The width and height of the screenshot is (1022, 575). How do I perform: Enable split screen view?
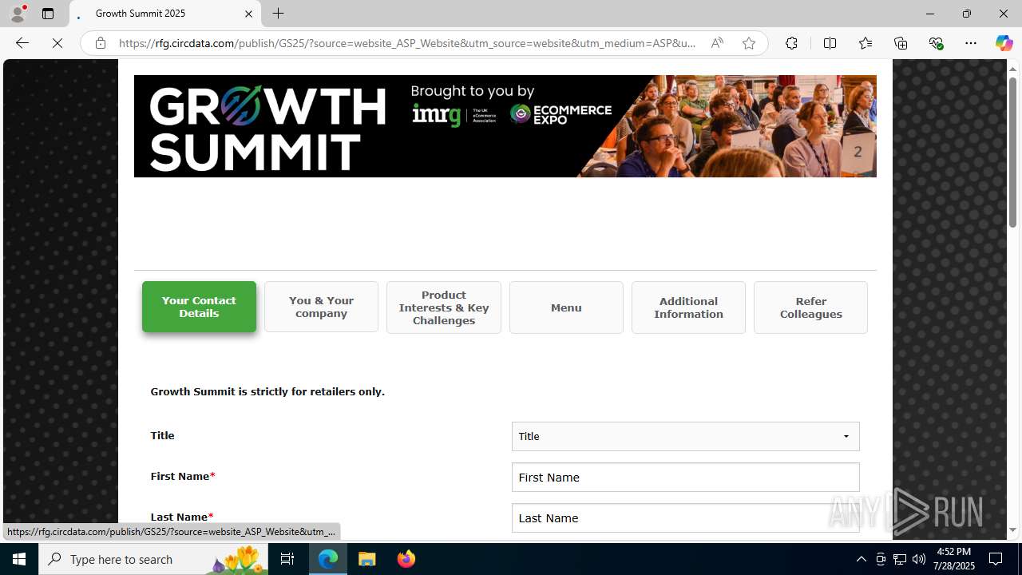(x=830, y=43)
